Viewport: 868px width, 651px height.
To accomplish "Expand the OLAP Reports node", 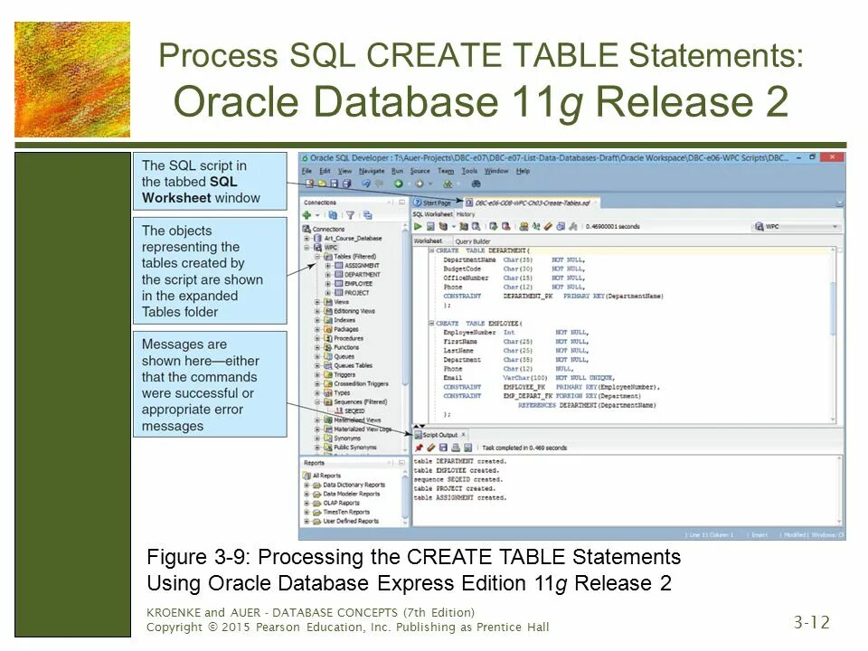I will coord(307,504).
